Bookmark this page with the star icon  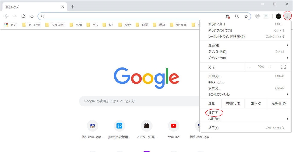246,16
